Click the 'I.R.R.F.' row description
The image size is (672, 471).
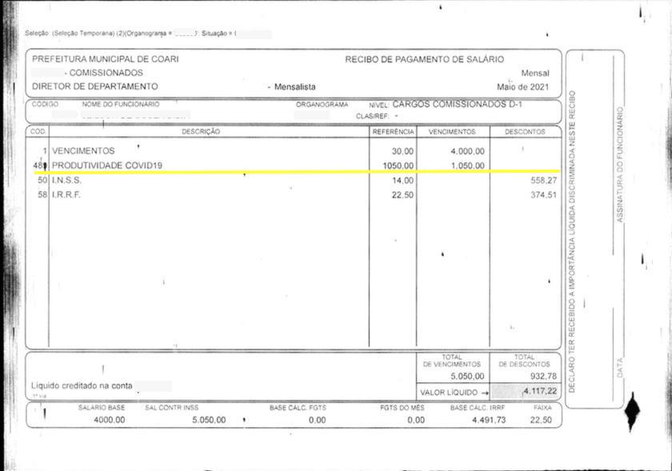tap(66, 194)
